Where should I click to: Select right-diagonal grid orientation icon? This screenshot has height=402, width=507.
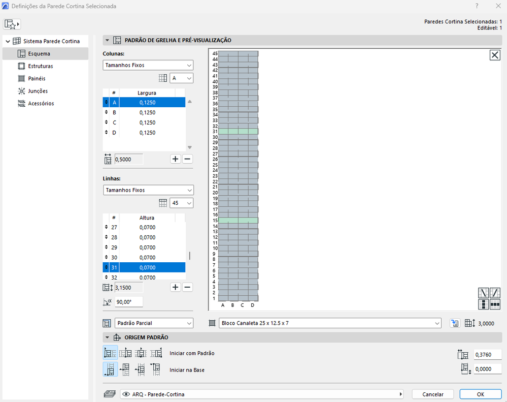pyautogui.click(x=495, y=293)
